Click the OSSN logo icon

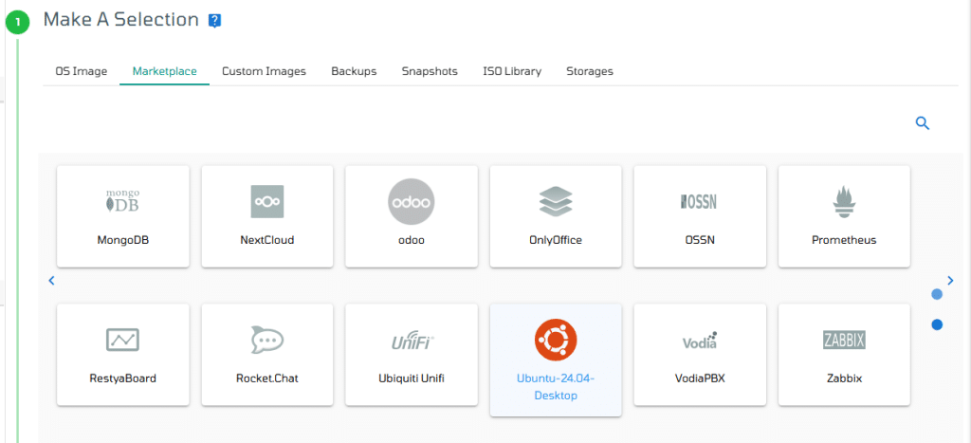pyautogui.click(x=699, y=201)
